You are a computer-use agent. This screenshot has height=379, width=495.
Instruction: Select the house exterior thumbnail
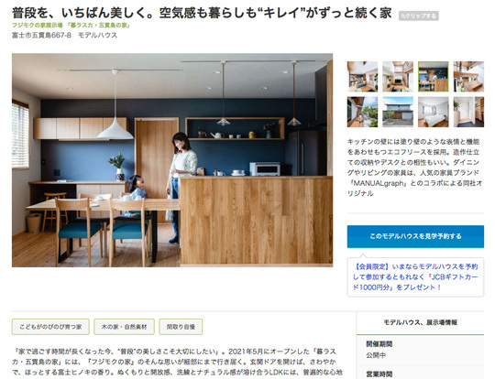398,112
